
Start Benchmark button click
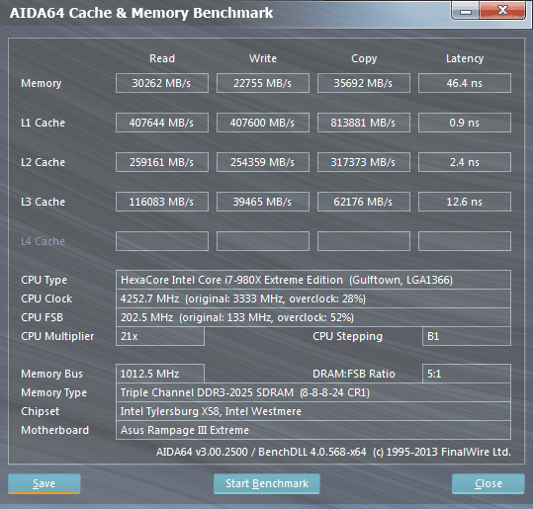point(267,483)
